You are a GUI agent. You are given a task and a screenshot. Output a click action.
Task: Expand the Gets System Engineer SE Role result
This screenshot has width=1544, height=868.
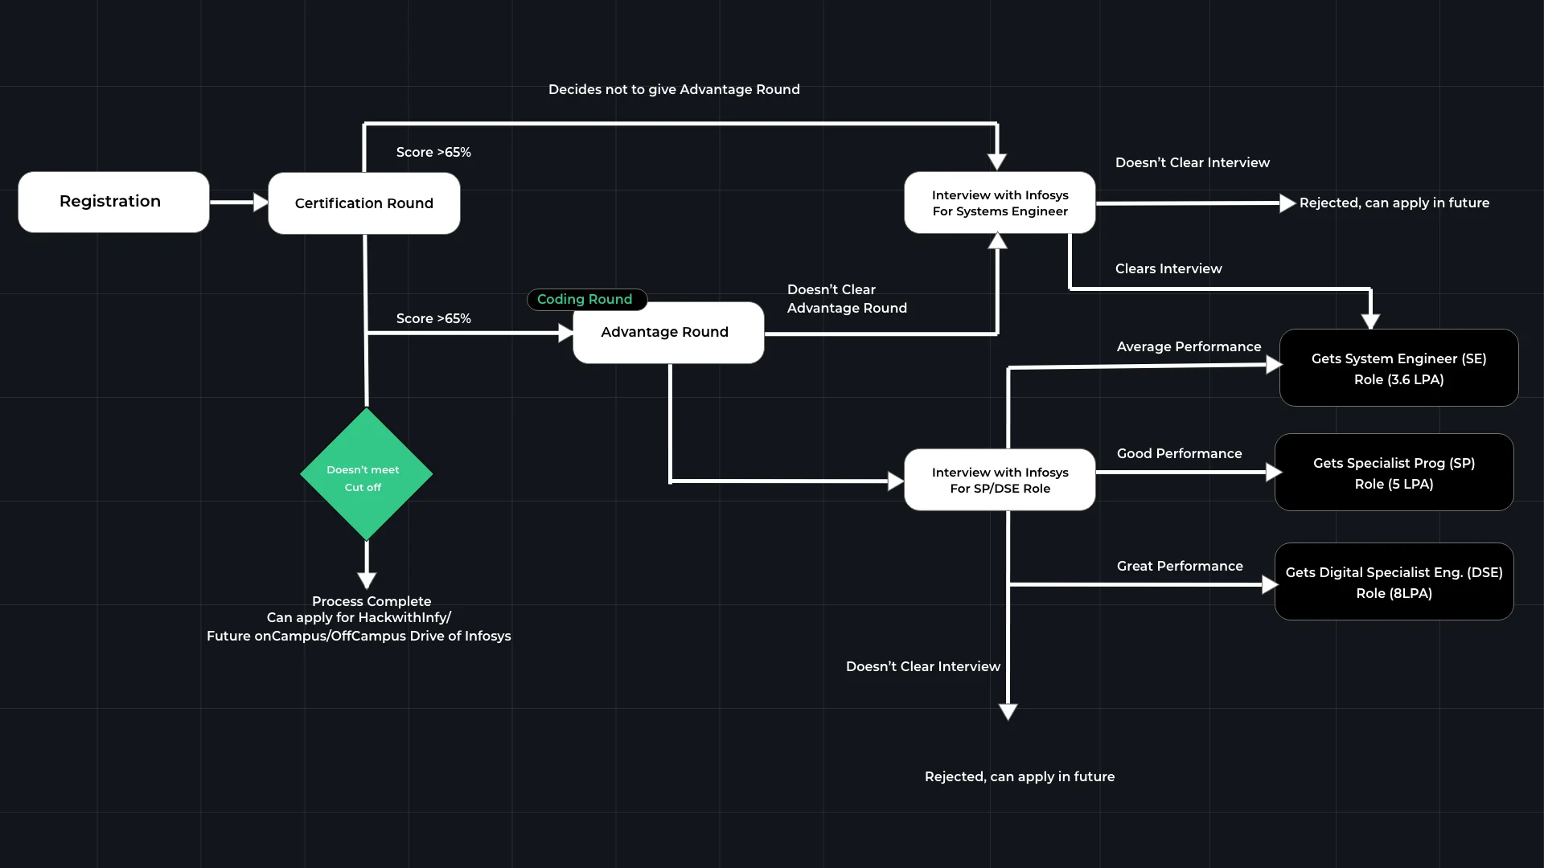click(x=1398, y=368)
